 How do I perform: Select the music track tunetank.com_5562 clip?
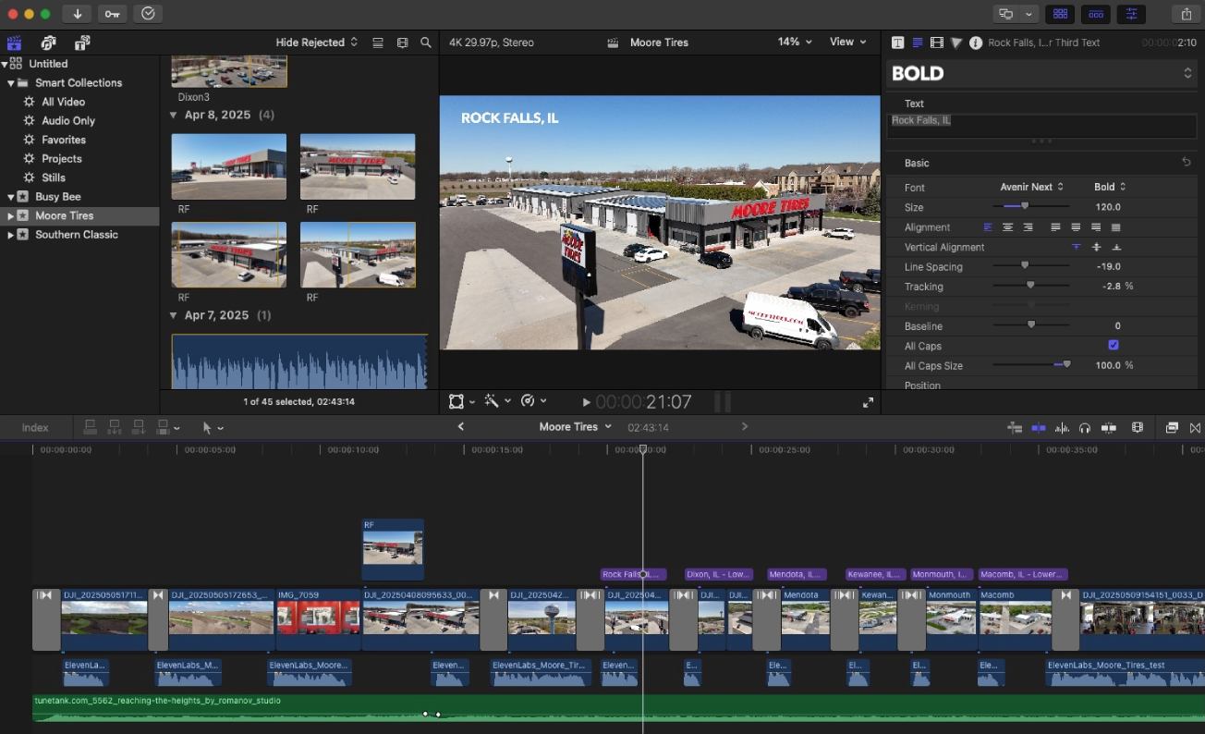click(x=618, y=707)
